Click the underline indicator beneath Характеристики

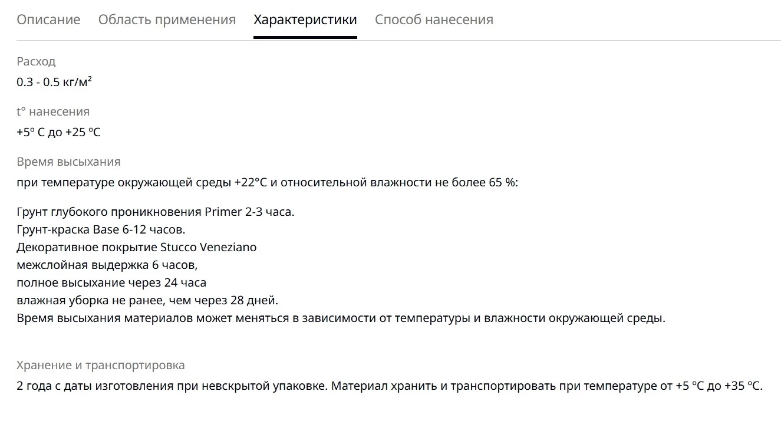point(305,37)
